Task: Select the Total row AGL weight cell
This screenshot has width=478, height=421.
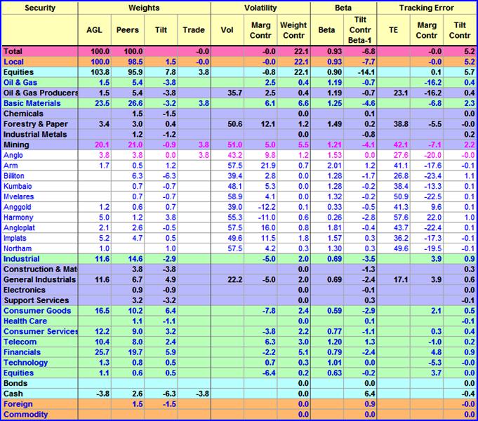Action: point(100,51)
